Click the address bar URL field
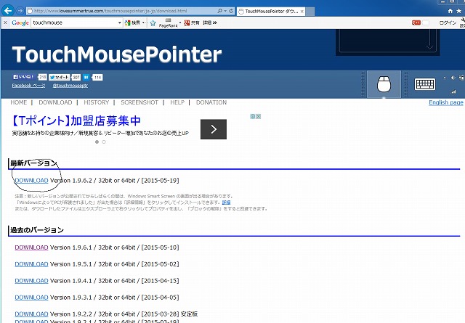This screenshot has height=323, width=465. [121, 11]
